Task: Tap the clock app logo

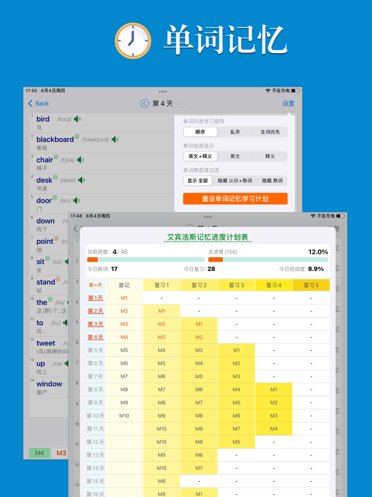Action: point(133,40)
